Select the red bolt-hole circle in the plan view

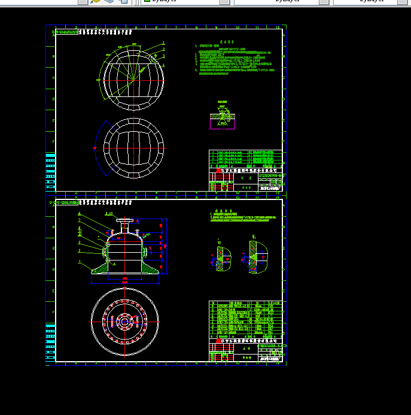124,322
